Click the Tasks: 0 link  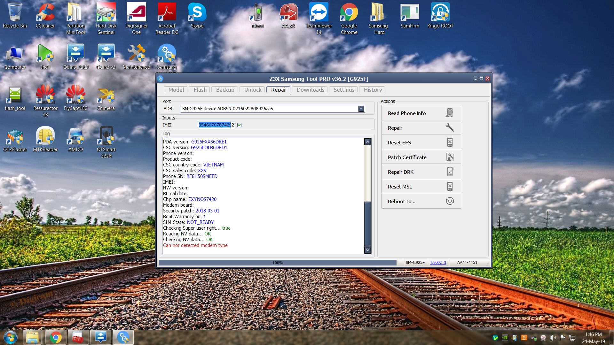pyautogui.click(x=437, y=263)
